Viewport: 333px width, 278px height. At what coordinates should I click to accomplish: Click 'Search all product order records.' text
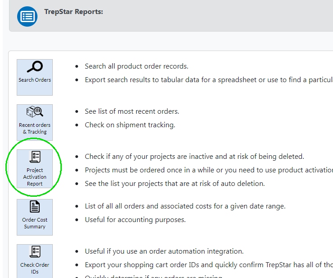coord(137,66)
